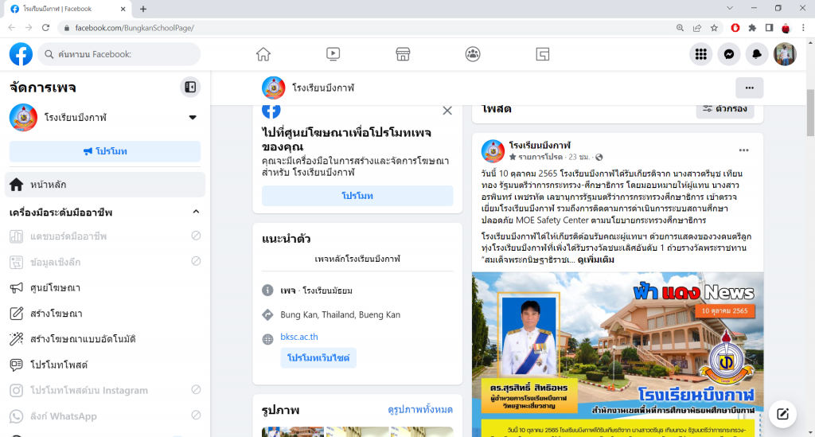Screen dimensions: 815x437
Task: Open the Marketplace icon
Action: tap(403, 54)
